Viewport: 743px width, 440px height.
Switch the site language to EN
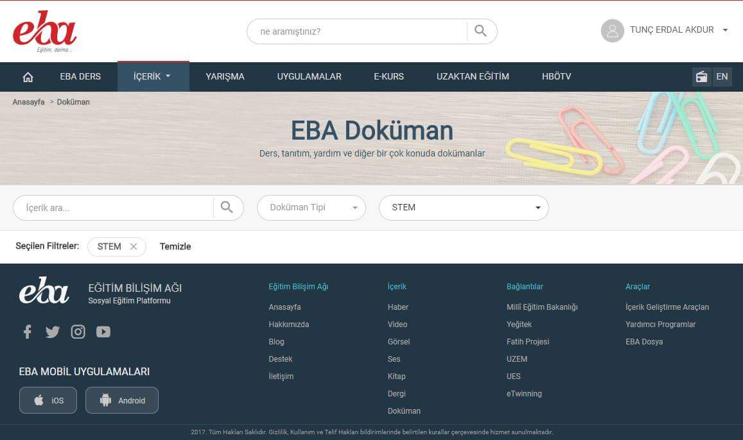pyautogui.click(x=722, y=76)
